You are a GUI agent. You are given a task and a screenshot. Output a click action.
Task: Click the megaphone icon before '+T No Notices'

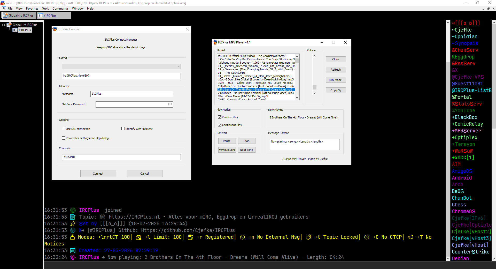[411, 237]
